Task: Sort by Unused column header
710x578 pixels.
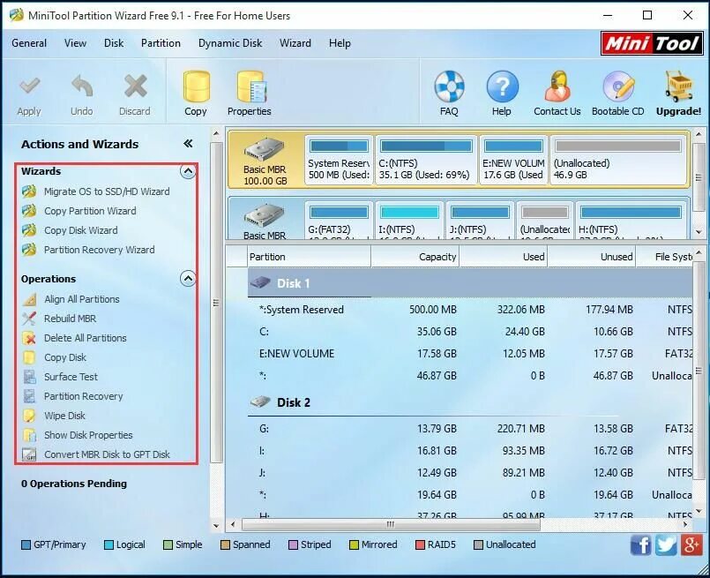Action: (591, 257)
